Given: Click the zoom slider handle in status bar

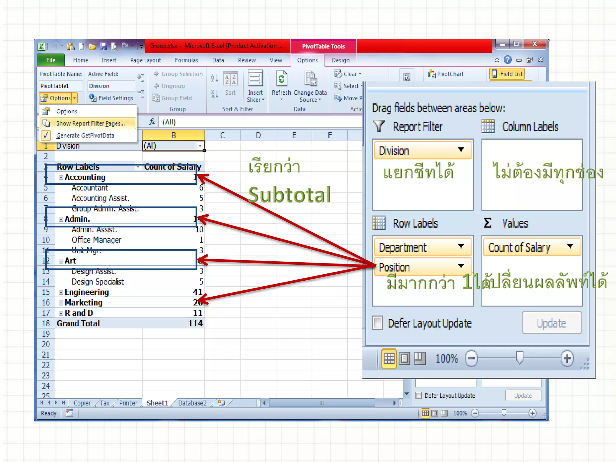Looking at the screenshot, I should 504,413.
